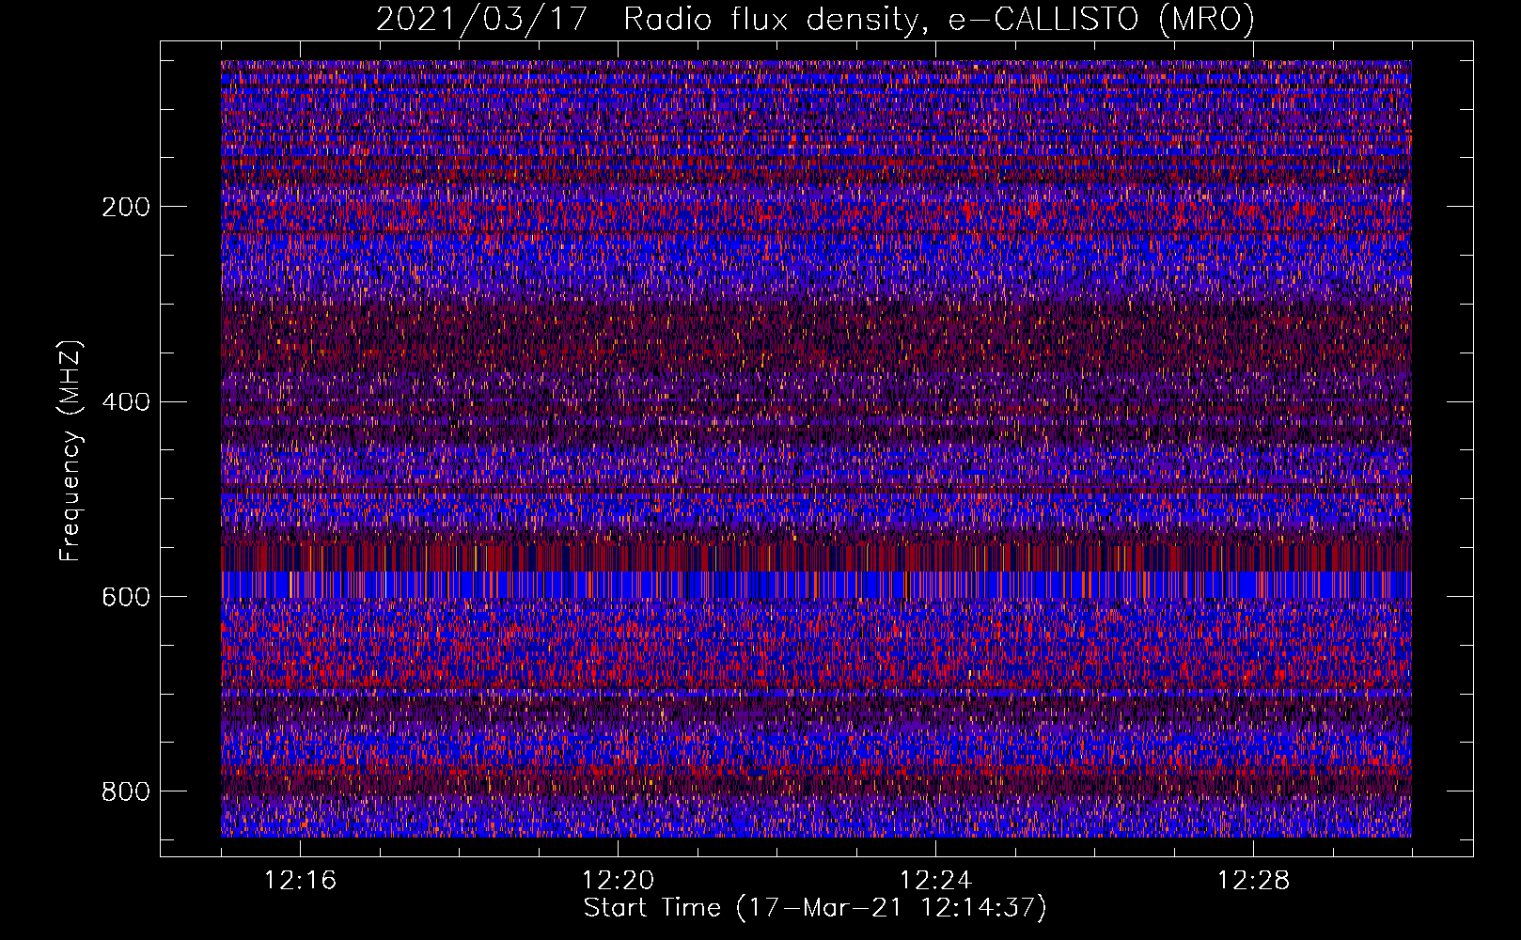Click the 12:28 time tick label
This screenshot has height=940, width=1521.
(x=1253, y=881)
